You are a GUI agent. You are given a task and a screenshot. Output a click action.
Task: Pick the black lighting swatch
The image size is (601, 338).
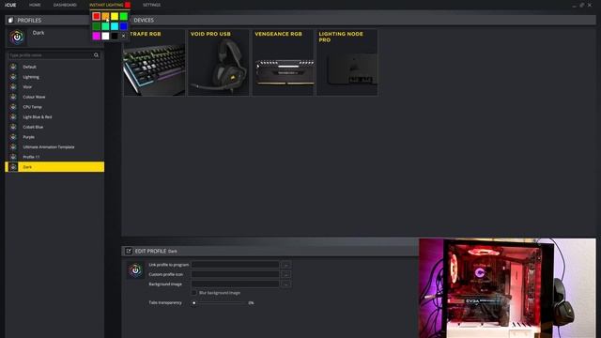(x=115, y=36)
